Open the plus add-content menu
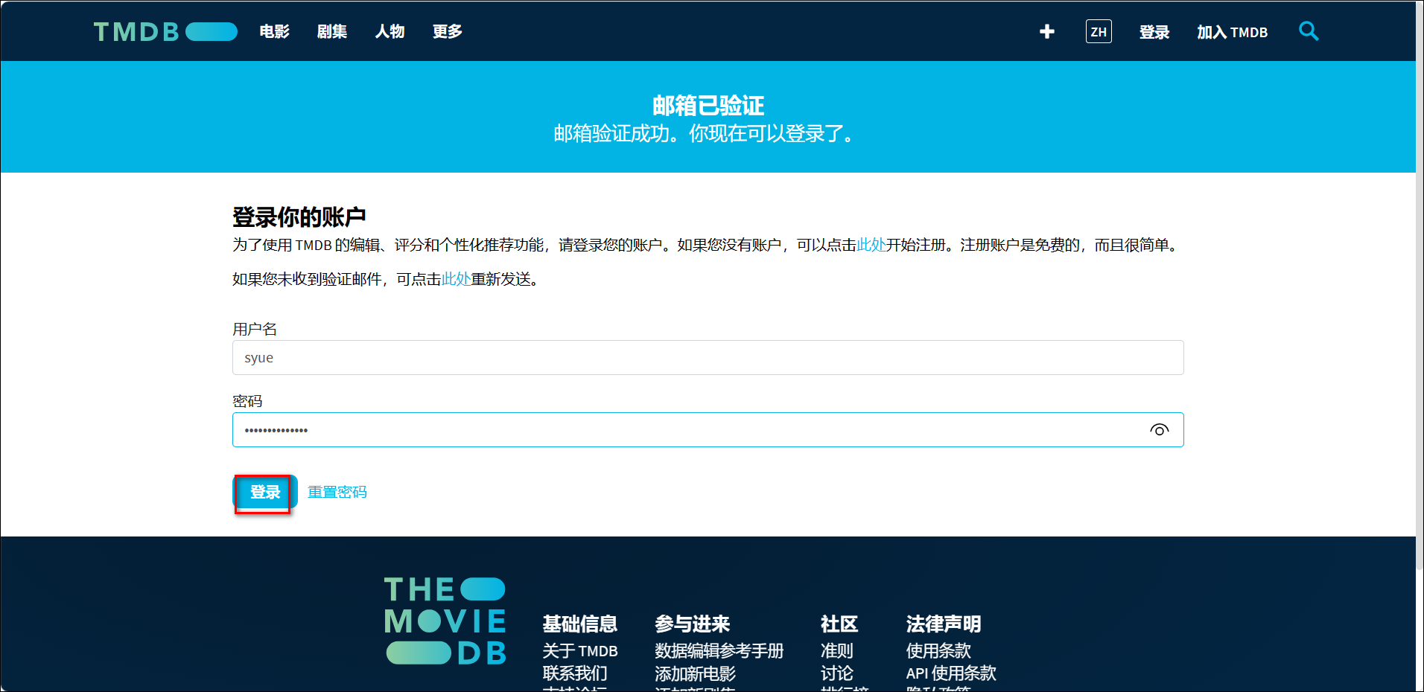This screenshot has width=1424, height=692. (x=1046, y=31)
